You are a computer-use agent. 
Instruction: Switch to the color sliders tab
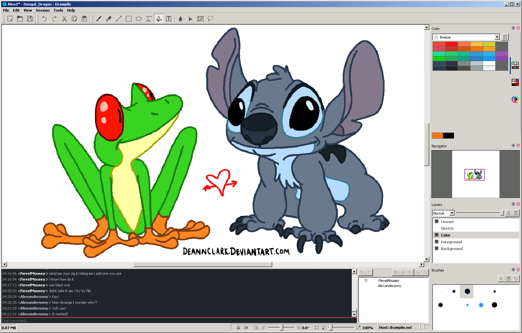(515, 82)
